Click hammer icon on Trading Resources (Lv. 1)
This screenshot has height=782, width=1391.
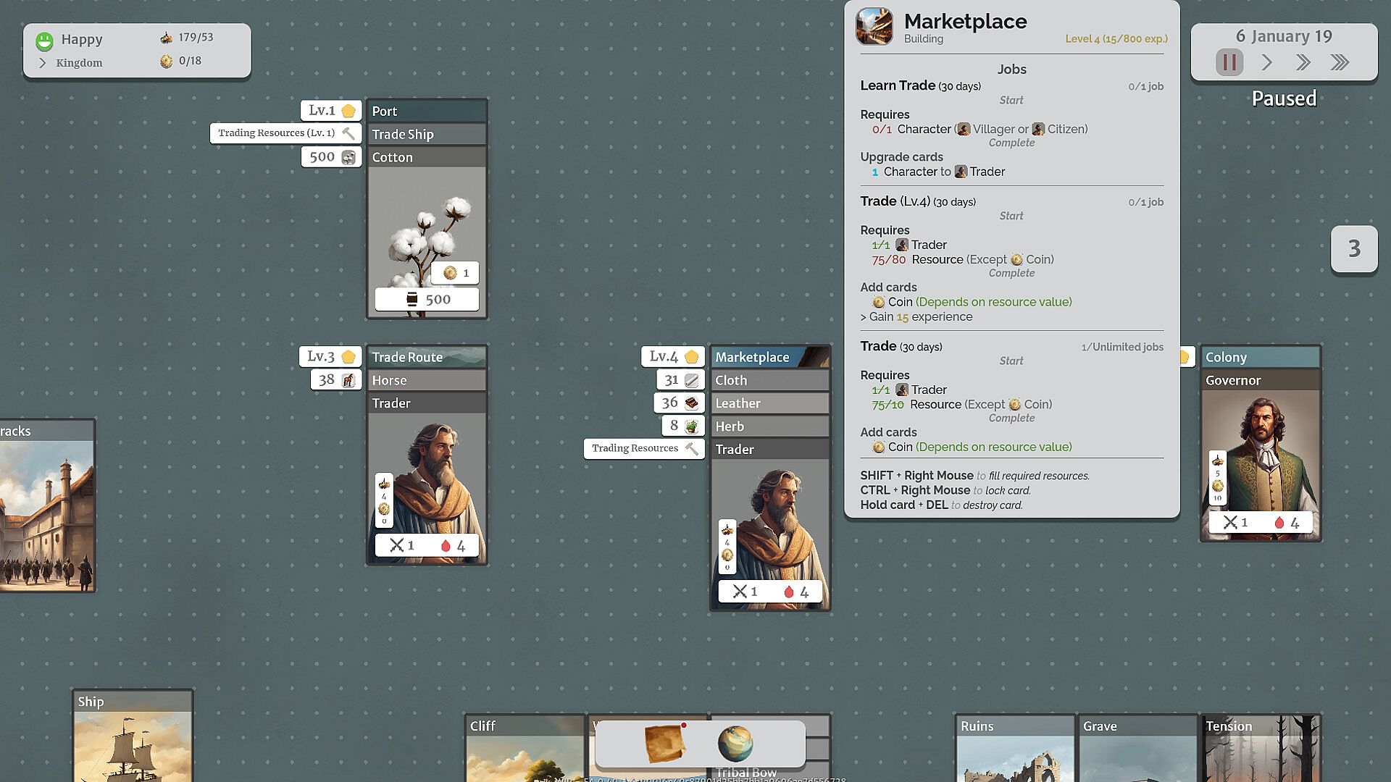pyautogui.click(x=348, y=133)
